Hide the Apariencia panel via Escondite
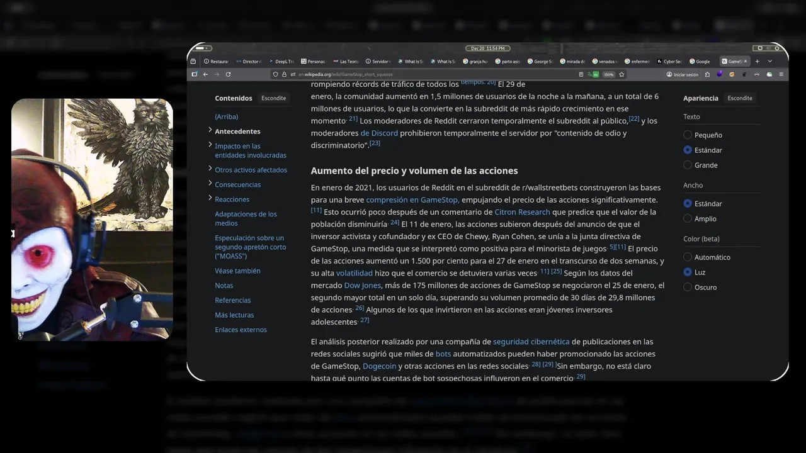Viewport: 806px width, 453px height. [x=740, y=98]
